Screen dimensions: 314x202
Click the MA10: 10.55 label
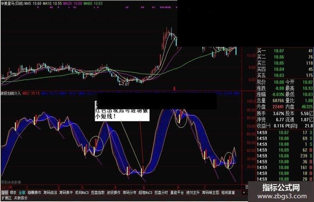tap(52, 3)
